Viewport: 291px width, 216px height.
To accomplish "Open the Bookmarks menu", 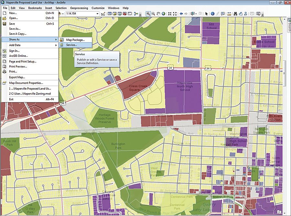I will (x=35, y=8).
